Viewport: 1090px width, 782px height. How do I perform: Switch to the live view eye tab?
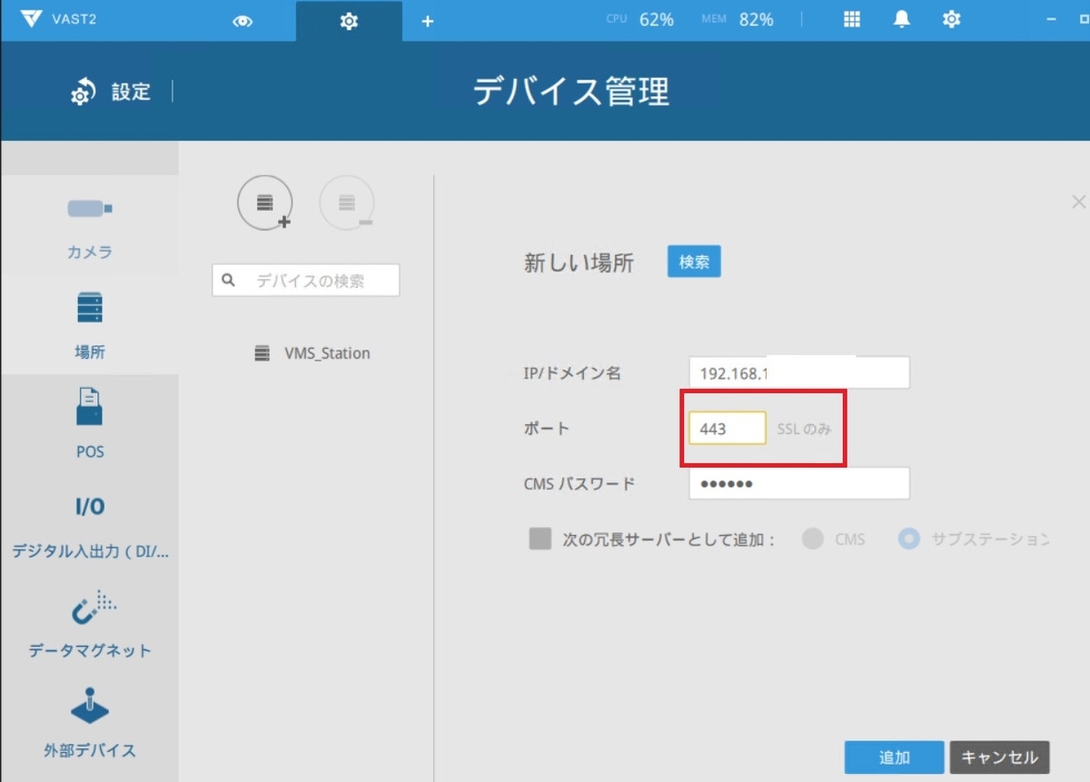(243, 21)
